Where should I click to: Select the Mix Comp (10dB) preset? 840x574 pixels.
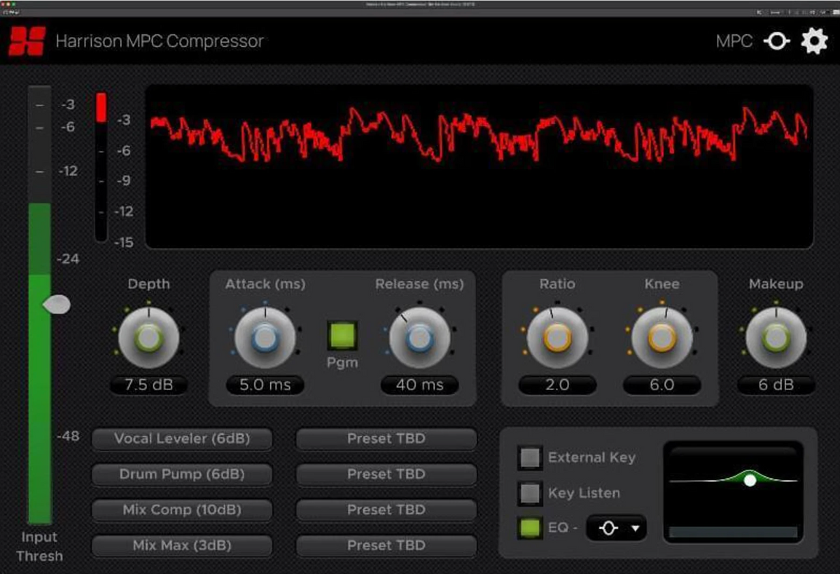click(182, 510)
